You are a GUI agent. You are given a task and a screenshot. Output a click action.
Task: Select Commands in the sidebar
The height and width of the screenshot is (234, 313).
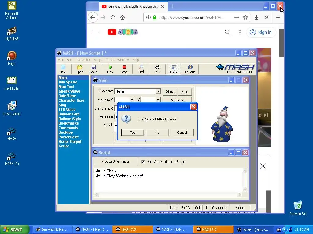(68, 128)
